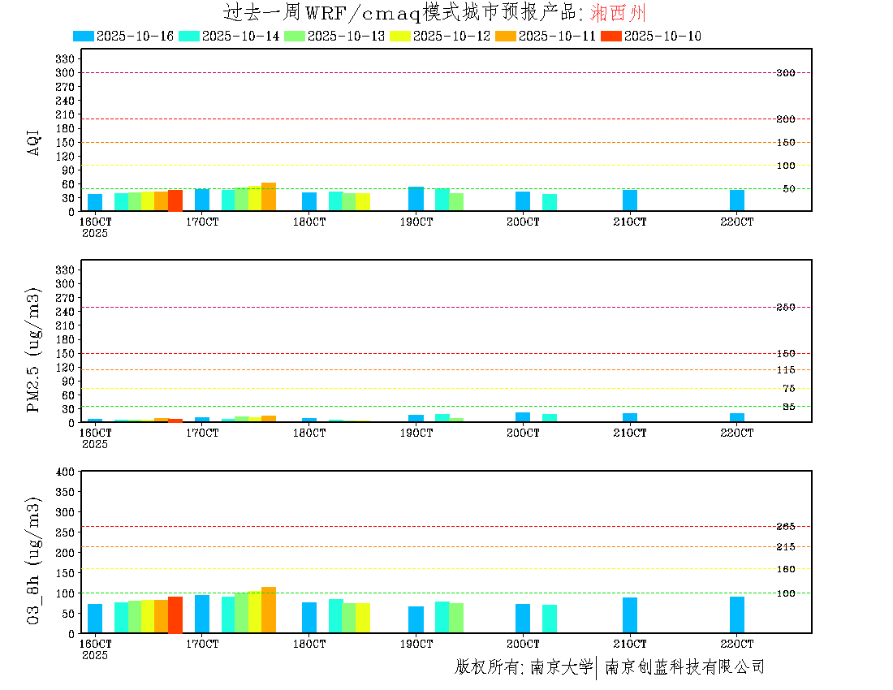The image size is (893, 690).
Task: Select the blue AQI bar at 22OCT
Action: [x=737, y=200]
